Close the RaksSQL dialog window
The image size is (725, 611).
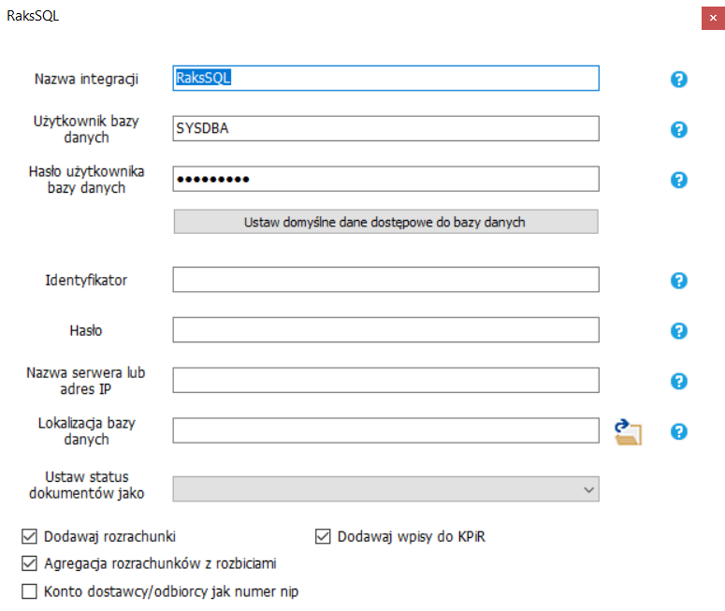click(713, 18)
